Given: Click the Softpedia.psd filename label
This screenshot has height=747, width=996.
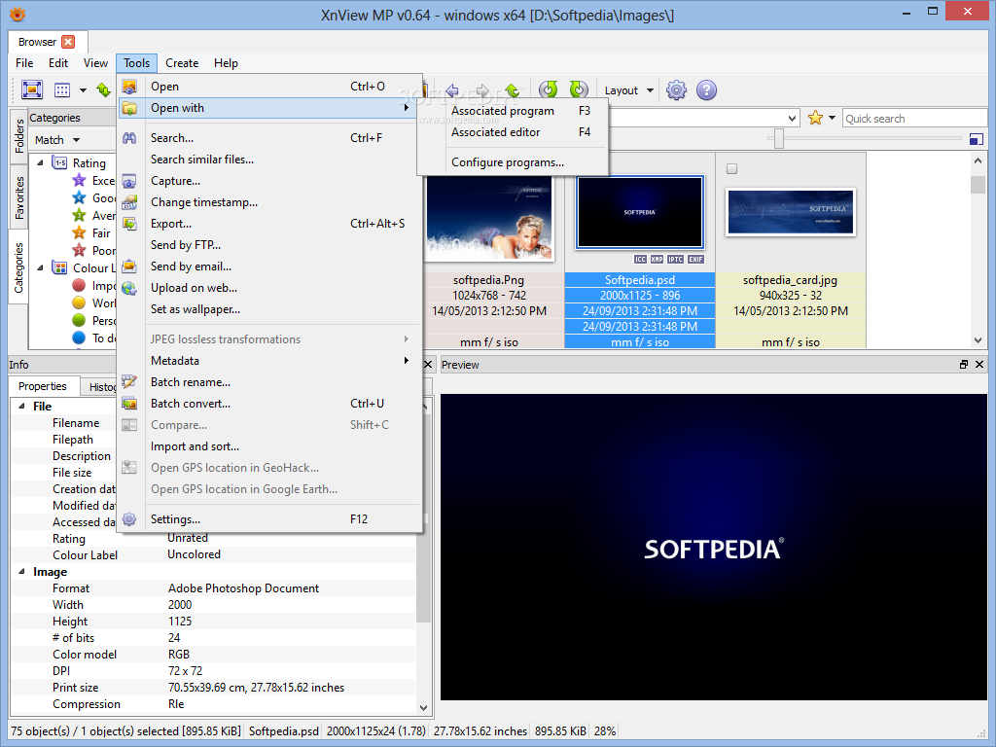Looking at the screenshot, I should (x=640, y=280).
